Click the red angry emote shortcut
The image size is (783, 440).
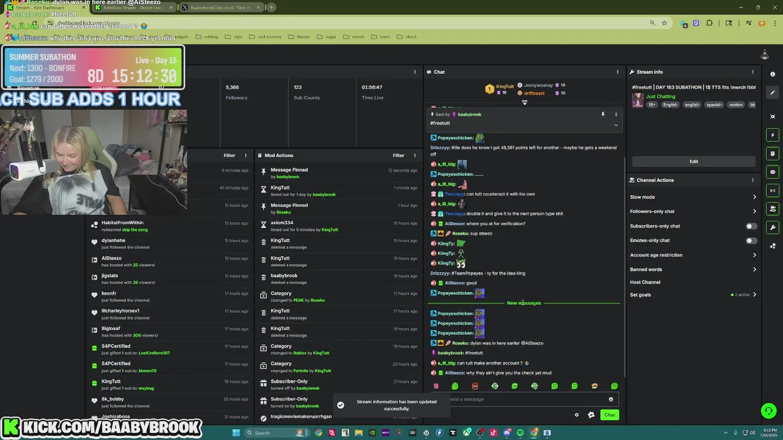(475, 386)
